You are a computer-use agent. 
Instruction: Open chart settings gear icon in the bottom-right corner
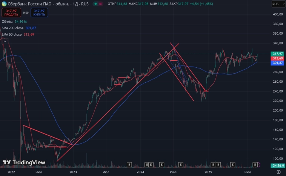(x=278, y=172)
